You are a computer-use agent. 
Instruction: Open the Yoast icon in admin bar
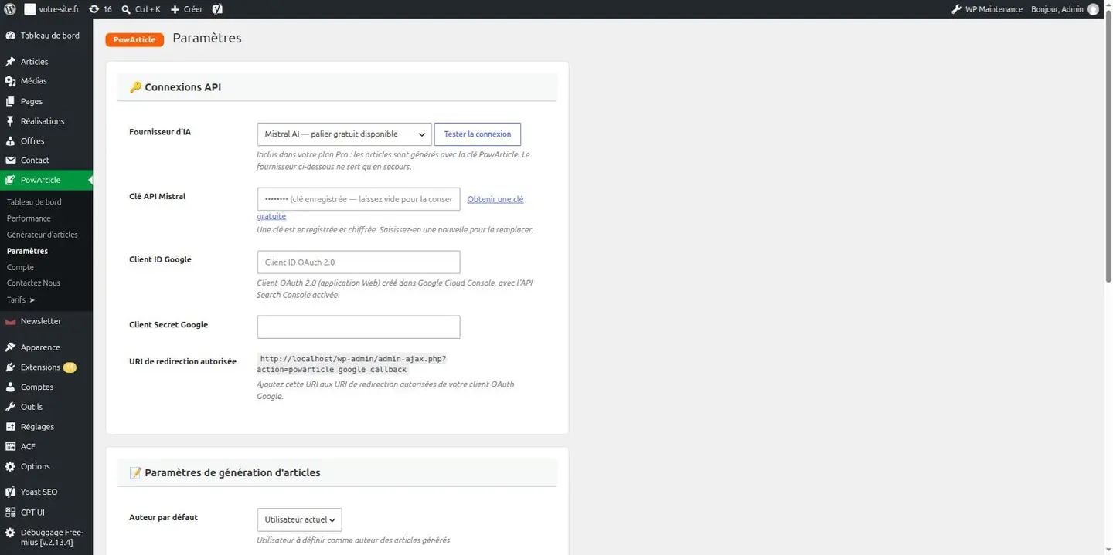(217, 9)
